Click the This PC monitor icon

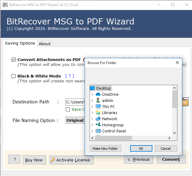tap(98, 106)
